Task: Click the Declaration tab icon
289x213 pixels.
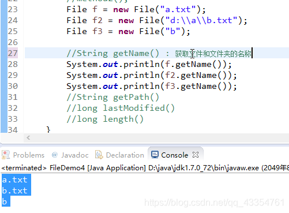Action: click(99, 155)
